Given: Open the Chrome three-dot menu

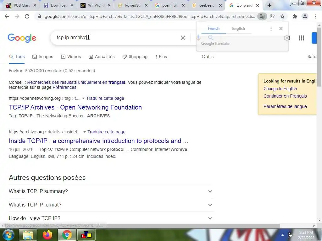Looking at the screenshot, I should click(315, 16).
